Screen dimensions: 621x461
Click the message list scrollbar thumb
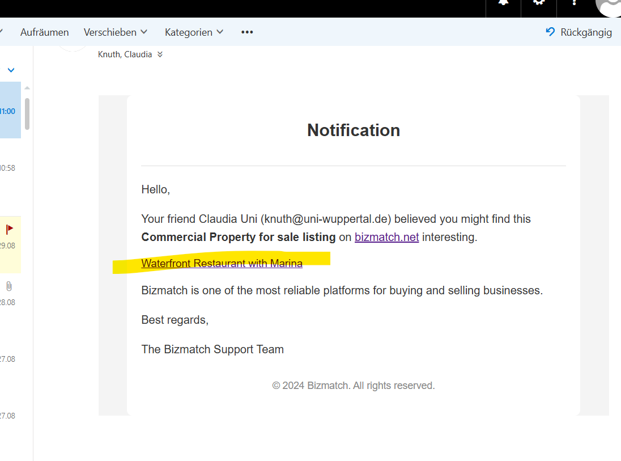click(x=27, y=113)
